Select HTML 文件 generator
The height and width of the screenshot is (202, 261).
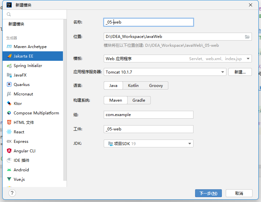pos(33,122)
